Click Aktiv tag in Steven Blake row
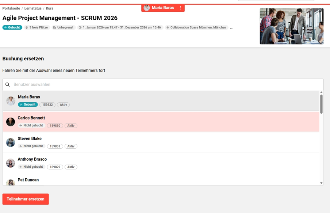The width and height of the screenshot is (330, 213). tap(71, 146)
